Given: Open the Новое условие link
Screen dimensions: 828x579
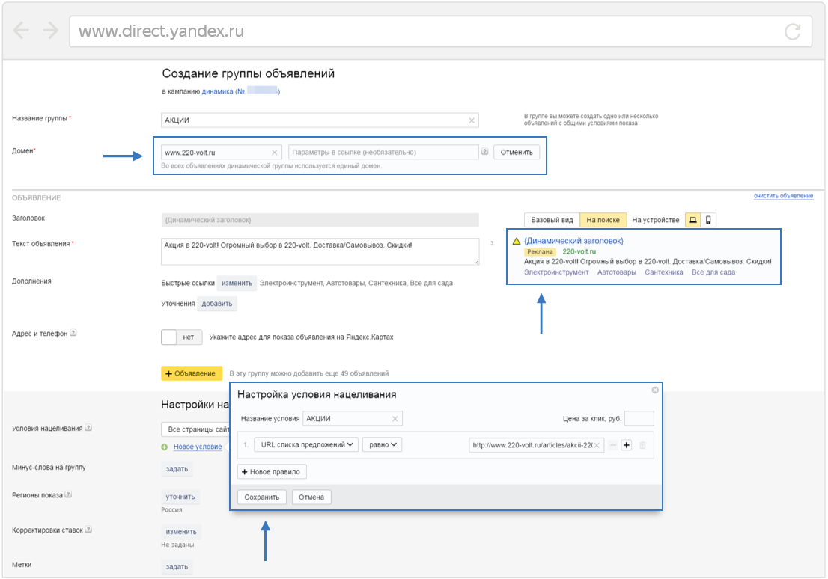Looking at the screenshot, I should coord(198,447).
